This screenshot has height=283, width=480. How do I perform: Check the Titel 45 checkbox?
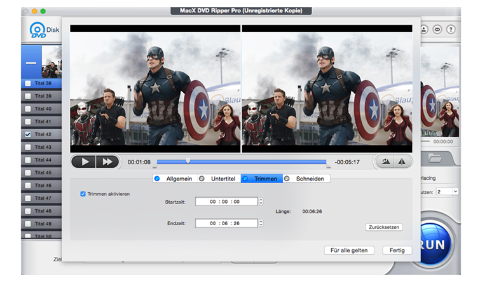28,173
